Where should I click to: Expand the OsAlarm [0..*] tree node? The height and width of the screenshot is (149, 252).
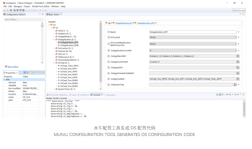(54, 34)
